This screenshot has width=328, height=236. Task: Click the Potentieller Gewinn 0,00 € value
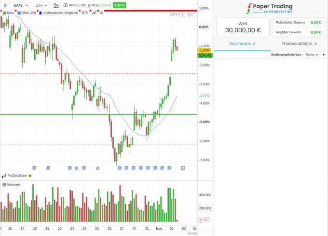[x=316, y=23]
